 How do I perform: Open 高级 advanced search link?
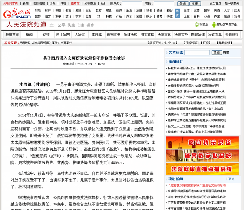click(x=226, y=53)
